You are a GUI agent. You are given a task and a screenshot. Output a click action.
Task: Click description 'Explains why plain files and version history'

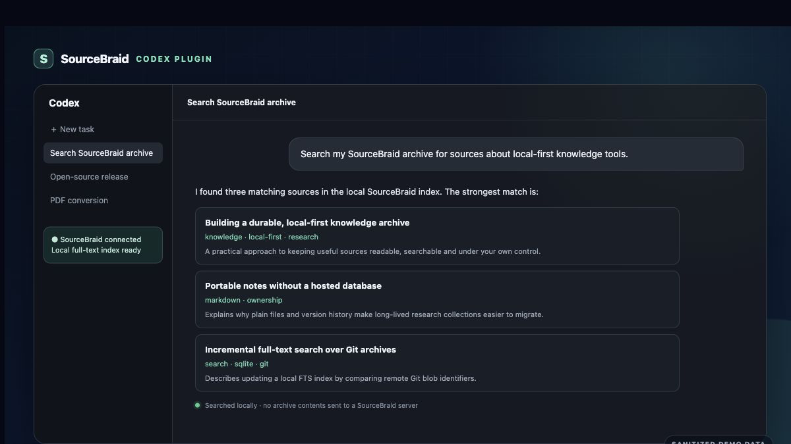[374, 314]
